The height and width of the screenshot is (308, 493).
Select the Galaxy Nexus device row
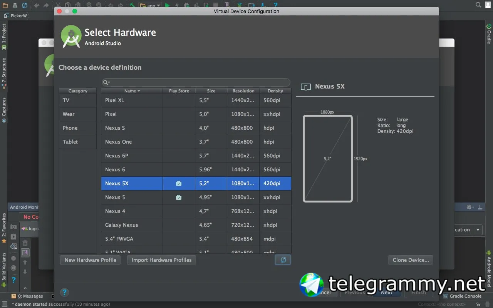pyautogui.click(x=196, y=225)
